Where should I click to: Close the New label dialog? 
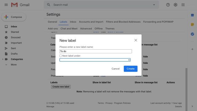(x=136, y=40)
